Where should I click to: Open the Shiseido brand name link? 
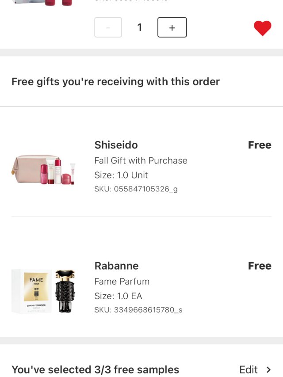click(x=116, y=145)
